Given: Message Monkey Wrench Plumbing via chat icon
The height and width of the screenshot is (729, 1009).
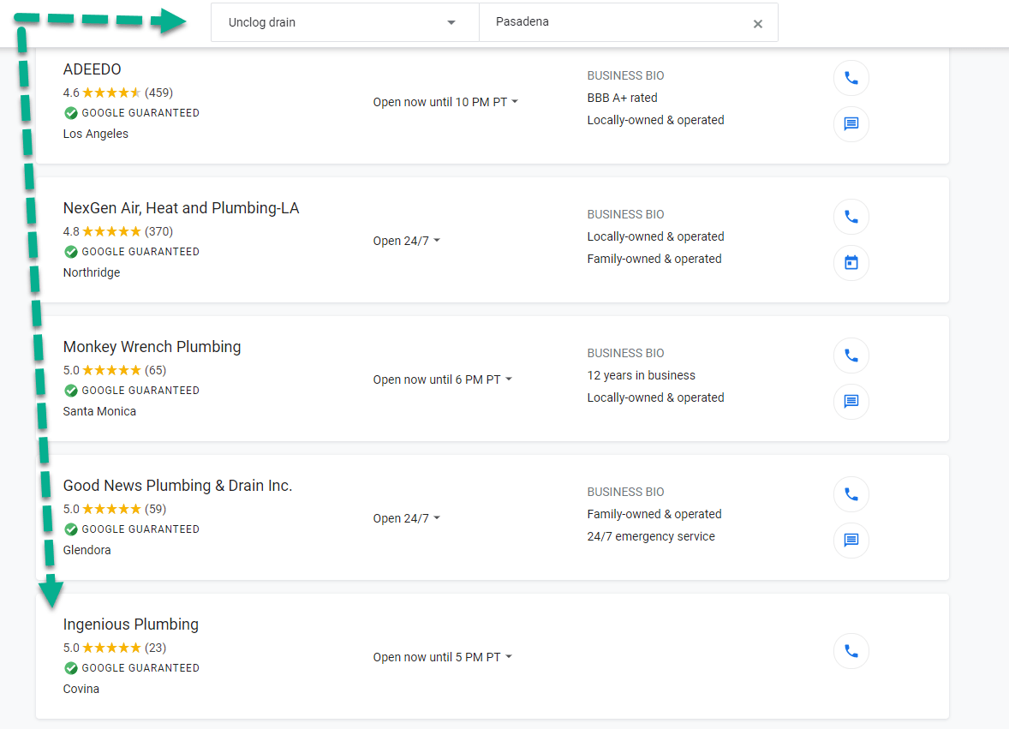Looking at the screenshot, I should [x=851, y=402].
